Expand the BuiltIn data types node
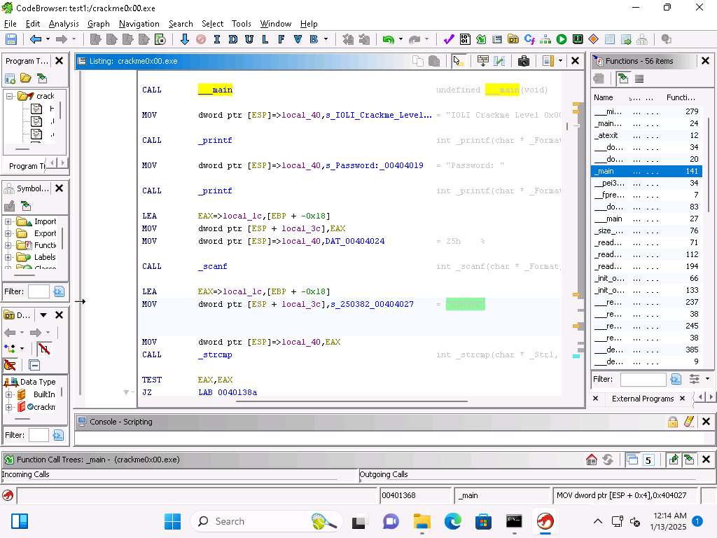The image size is (717, 538). point(8,394)
